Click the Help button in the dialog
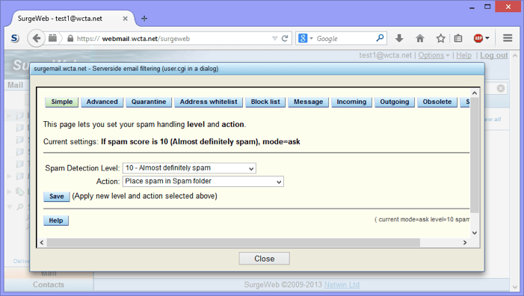The image size is (524, 296). (x=56, y=221)
